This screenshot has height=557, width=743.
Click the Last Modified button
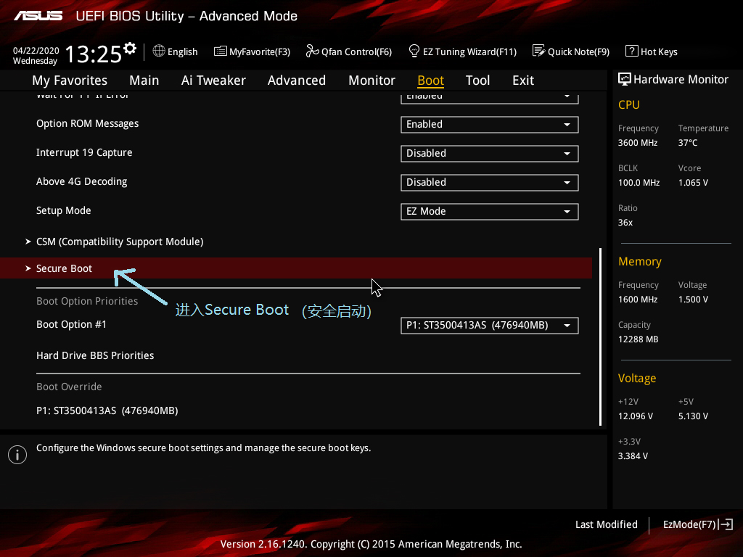click(607, 524)
